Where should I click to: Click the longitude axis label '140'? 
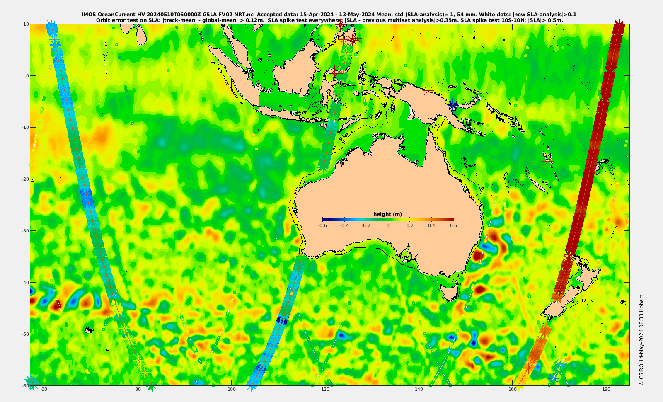click(x=419, y=390)
